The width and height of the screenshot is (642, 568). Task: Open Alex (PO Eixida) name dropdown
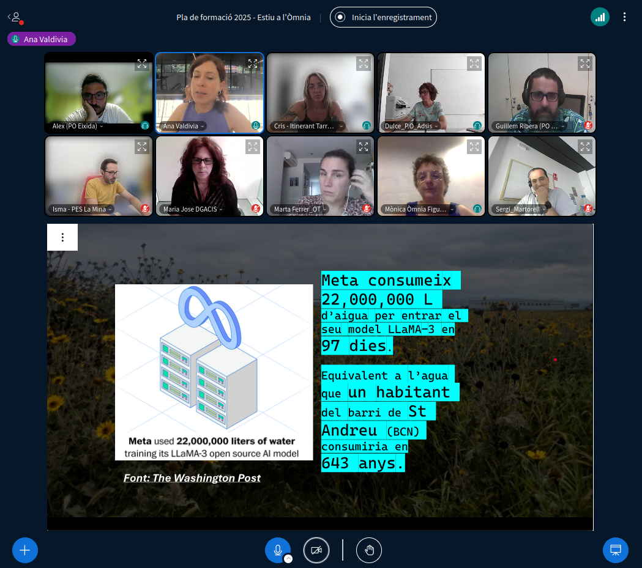77,126
